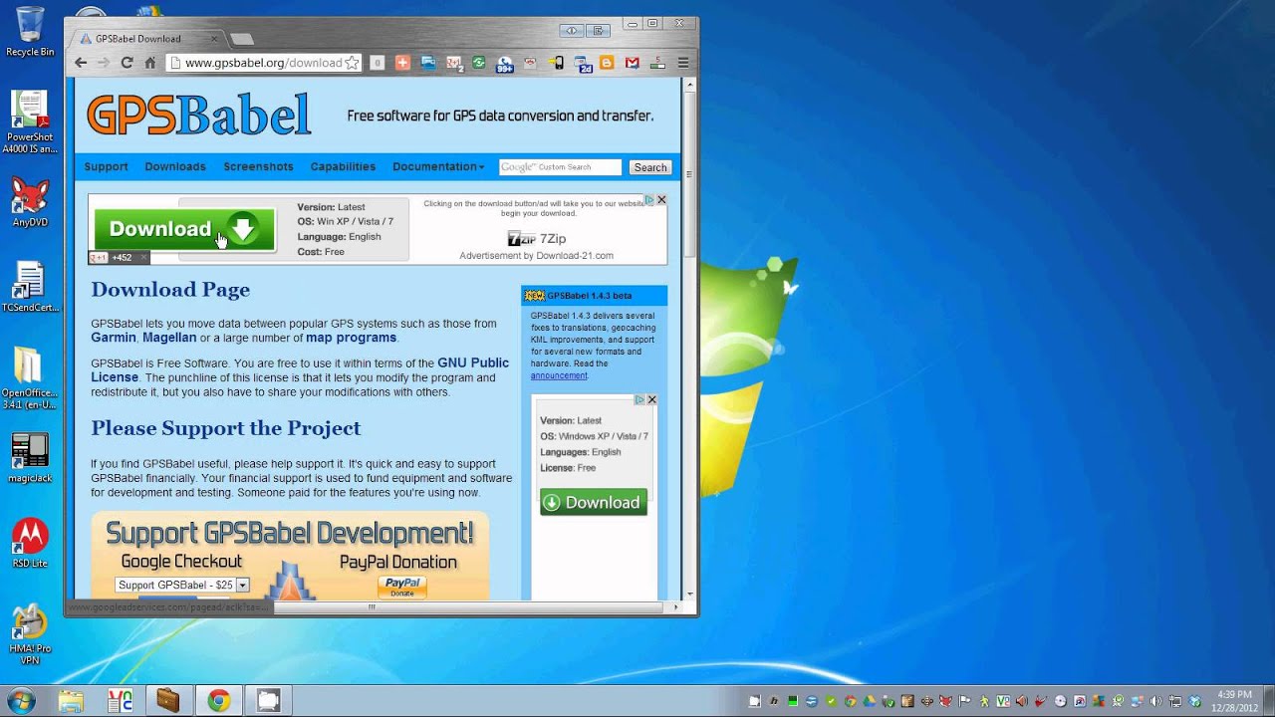Click the Google +1 extension icon
This screenshot has width=1275, height=717.
tap(453, 63)
